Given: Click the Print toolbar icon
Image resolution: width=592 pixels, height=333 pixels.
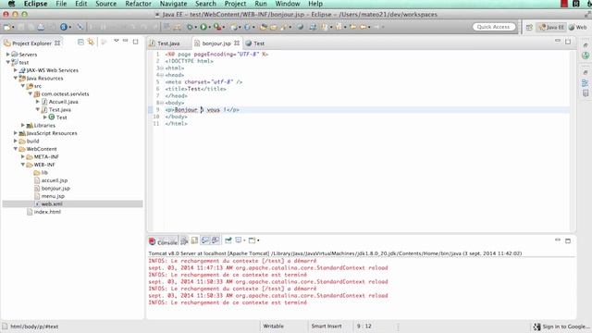Looking at the screenshot, I should tap(41, 27).
